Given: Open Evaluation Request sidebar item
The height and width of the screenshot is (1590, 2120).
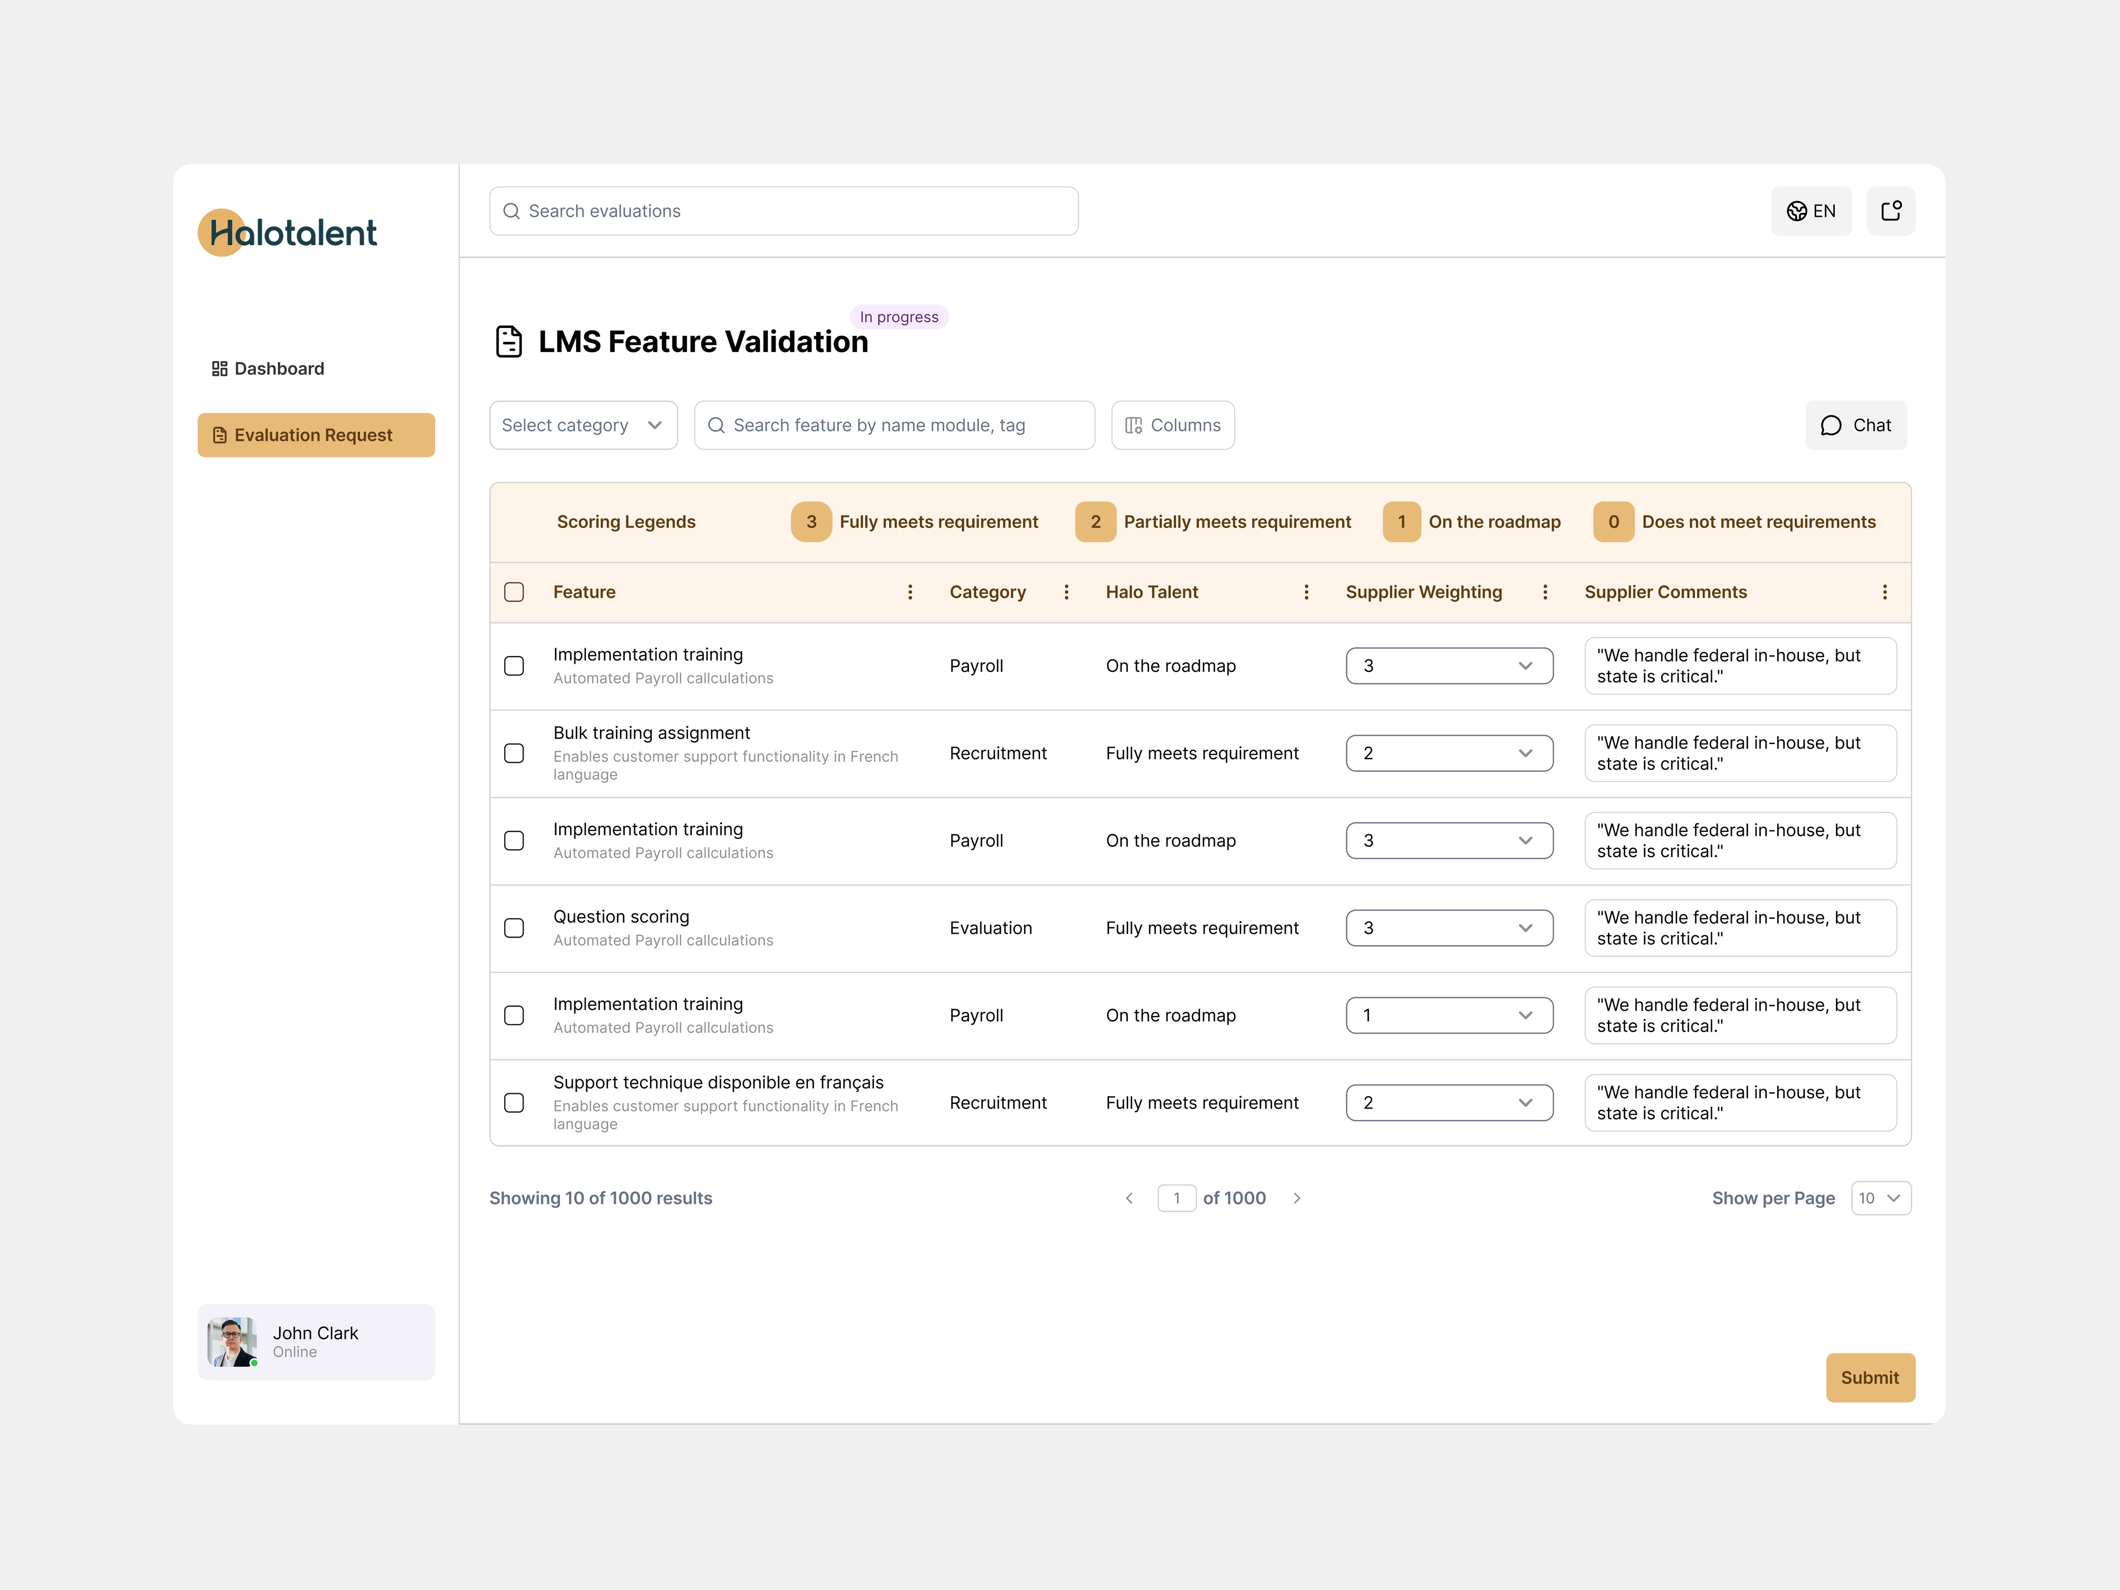Looking at the screenshot, I should [x=315, y=435].
